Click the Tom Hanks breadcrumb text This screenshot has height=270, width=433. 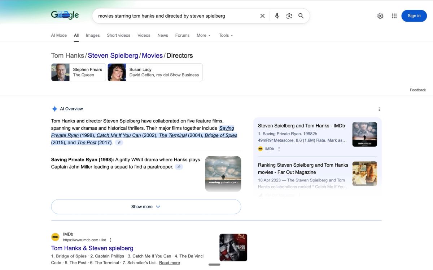67,55
